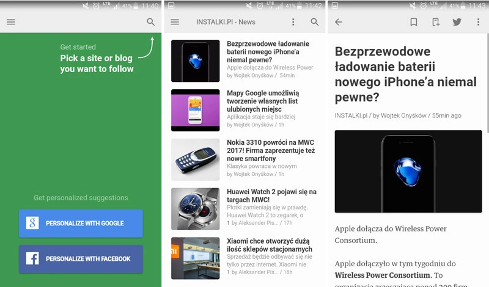Open Xiaomi store thumbnail
The image size is (489, 287).
[x=195, y=258]
